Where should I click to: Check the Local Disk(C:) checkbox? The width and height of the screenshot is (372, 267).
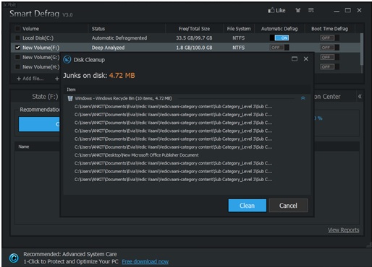[17, 38]
